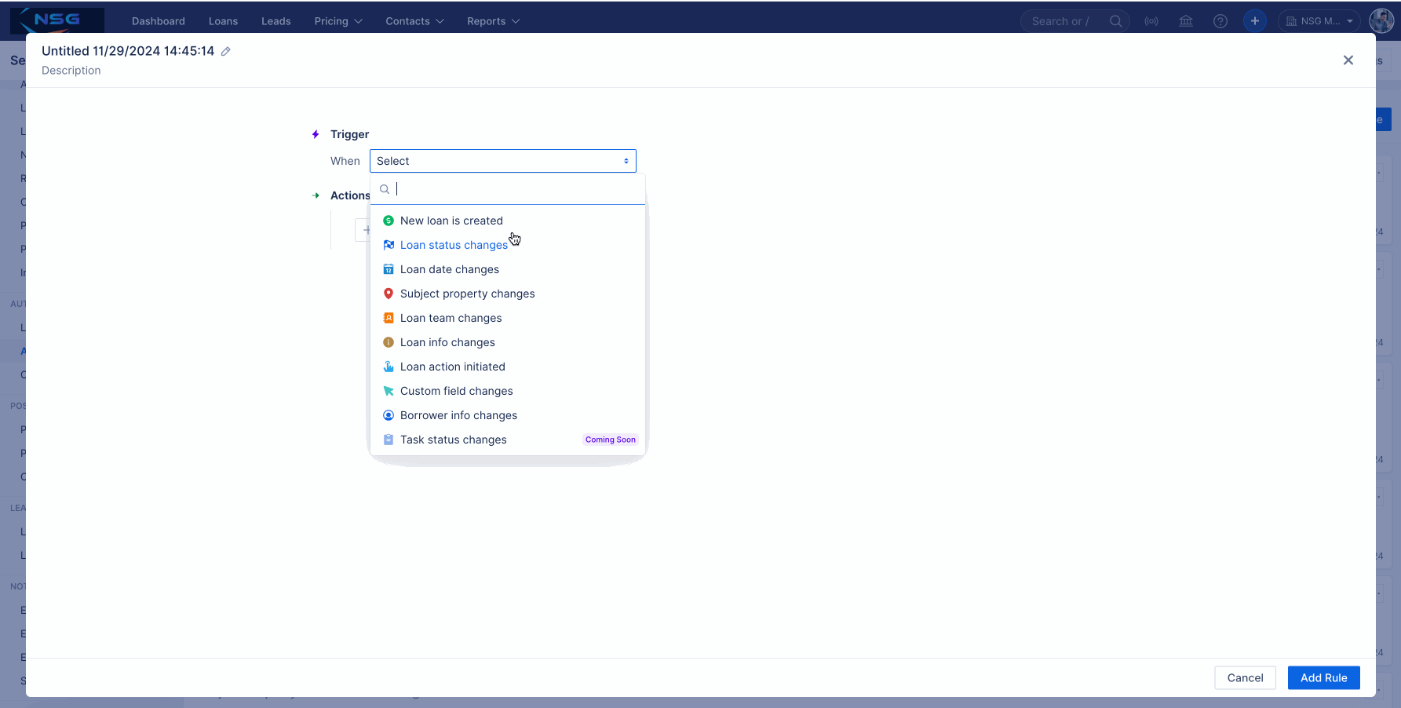Open the bank building icon in header
Image resolution: width=1401 pixels, height=708 pixels.
pos(1186,21)
